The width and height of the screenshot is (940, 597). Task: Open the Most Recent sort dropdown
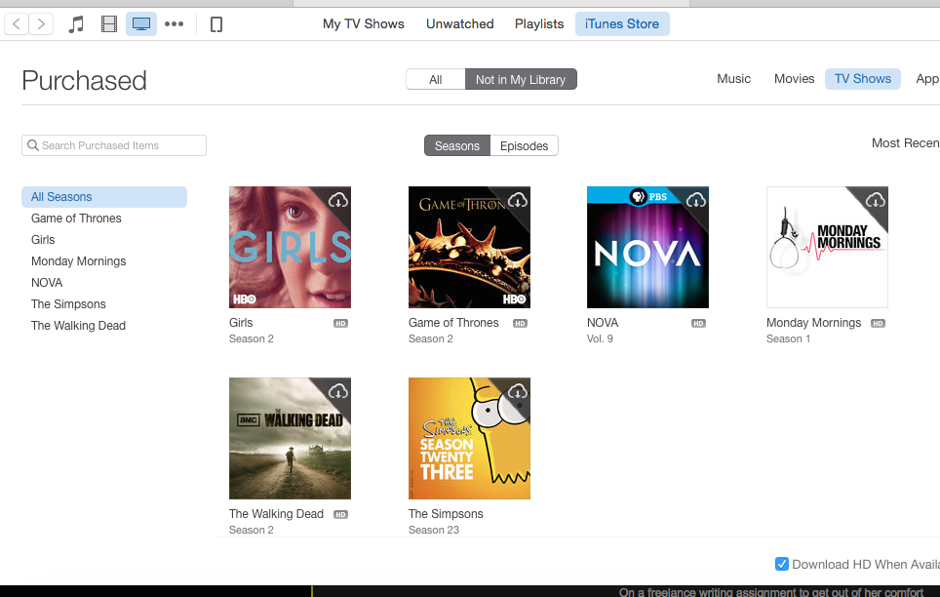(x=905, y=143)
